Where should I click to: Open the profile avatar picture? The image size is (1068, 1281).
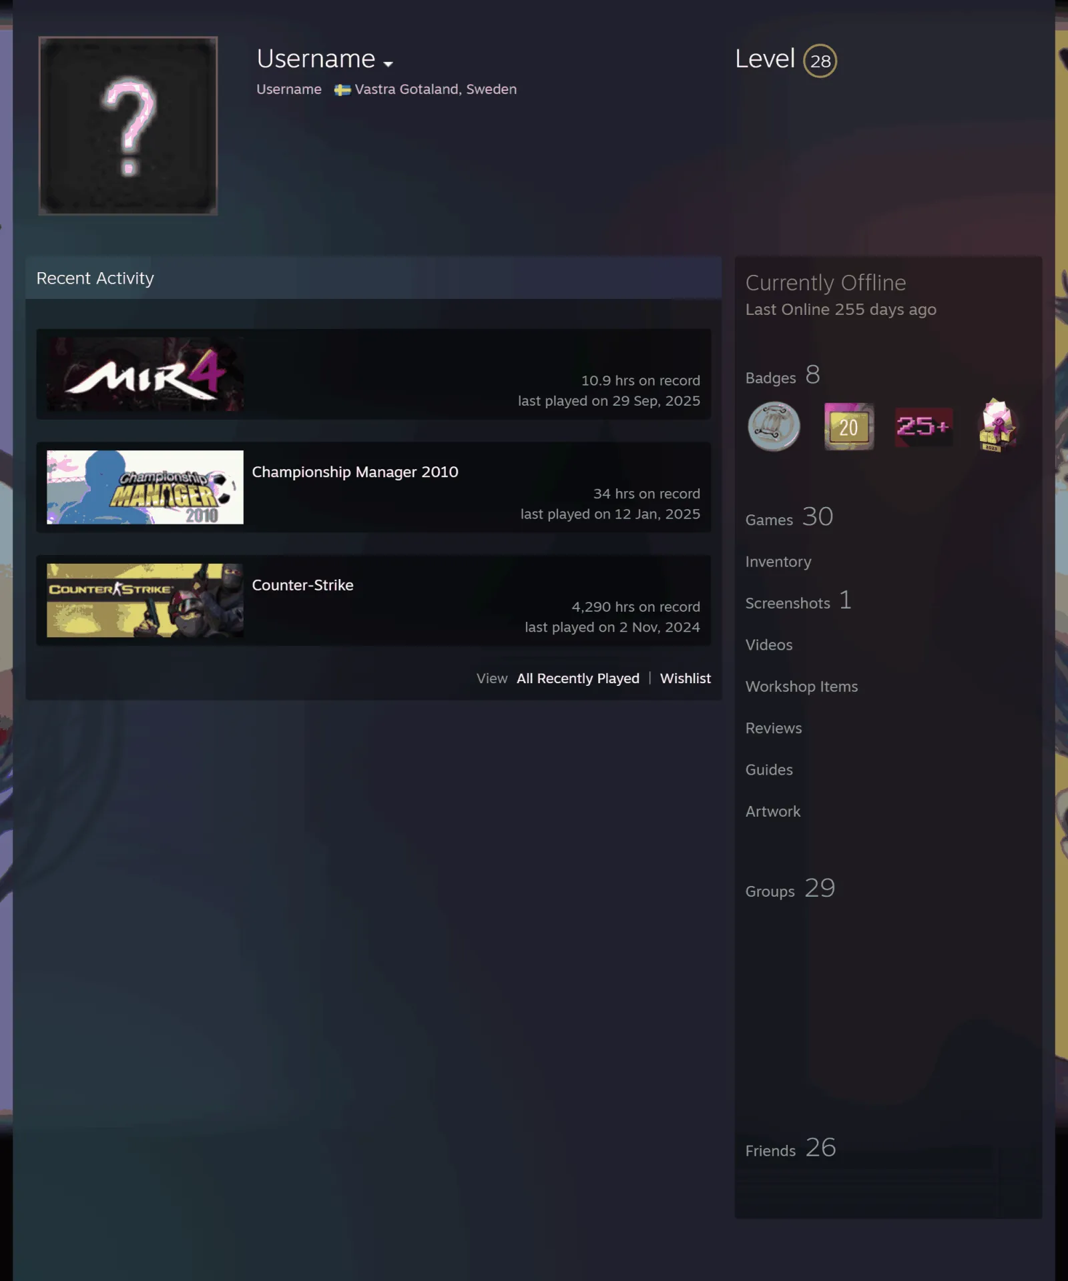click(x=128, y=125)
